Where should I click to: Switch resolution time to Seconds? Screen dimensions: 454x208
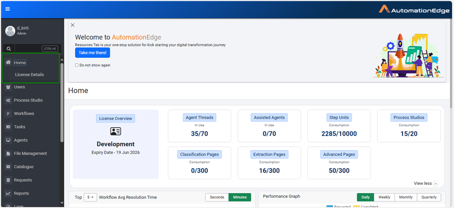(x=217, y=197)
